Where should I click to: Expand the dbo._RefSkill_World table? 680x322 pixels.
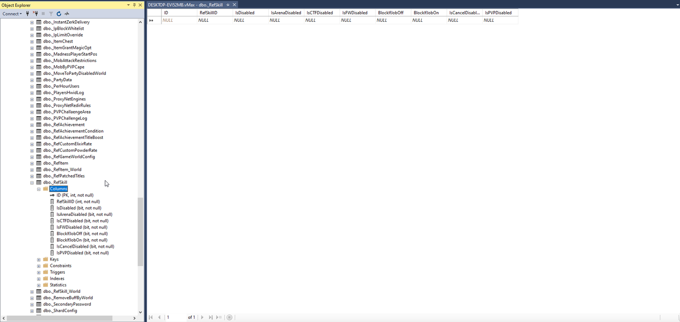pyautogui.click(x=32, y=291)
